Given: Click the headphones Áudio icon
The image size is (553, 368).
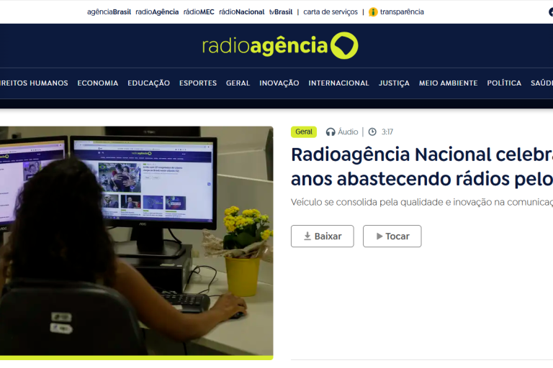Looking at the screenshot, I should click(331, 132).
